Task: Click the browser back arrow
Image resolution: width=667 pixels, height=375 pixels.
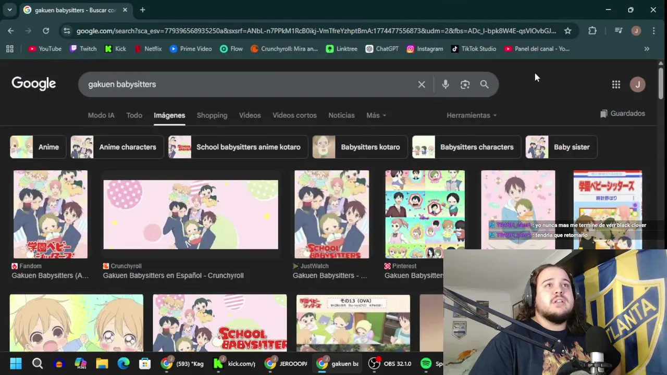Action: (11, 31)
